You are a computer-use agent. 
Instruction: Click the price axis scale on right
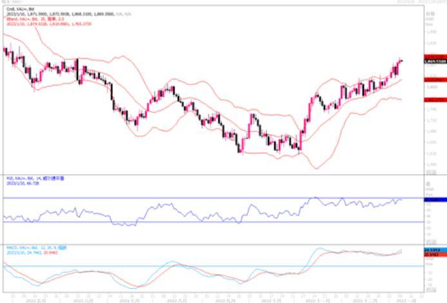(x=433, y=129)
